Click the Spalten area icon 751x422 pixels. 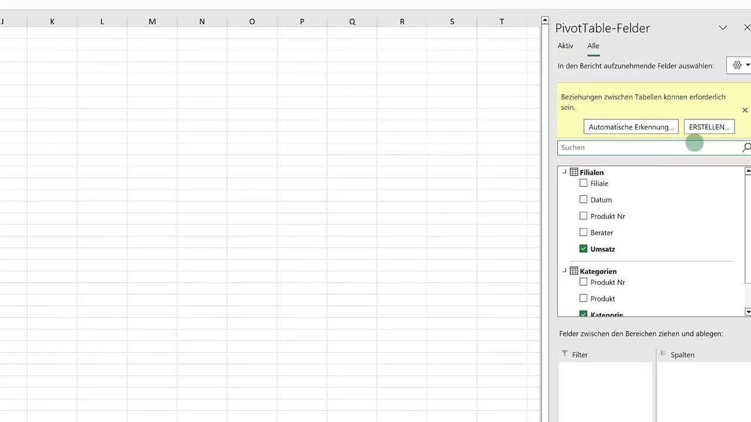pyautogui.click(x=663, y=353)
